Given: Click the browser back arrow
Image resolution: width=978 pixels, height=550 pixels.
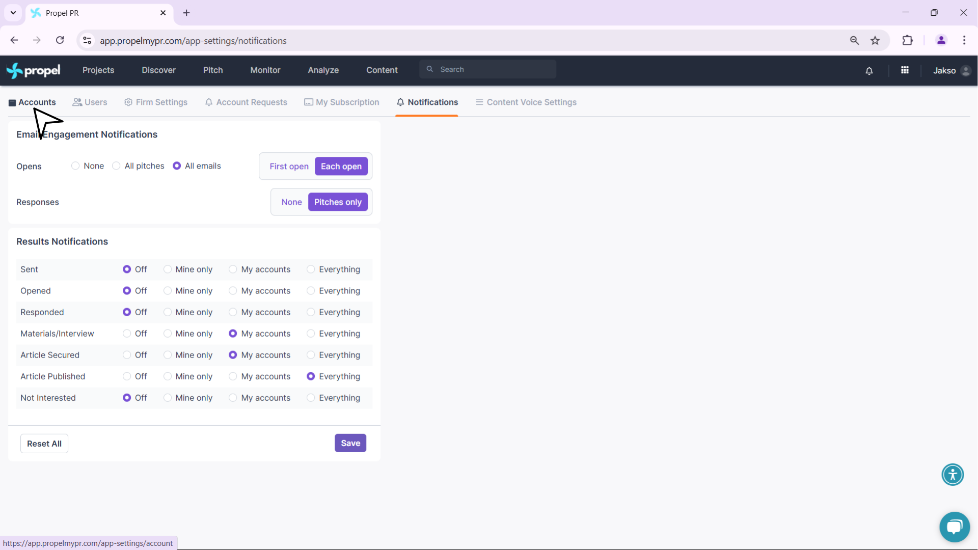Looking at the screenshot, I should point(14,40).
